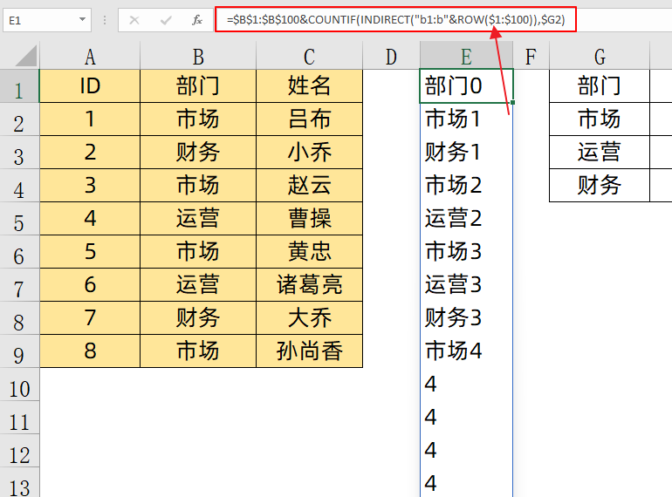Screen dimensions: 672x497
Task: Click into the formula bar text
Action: (x=395, y=19)
